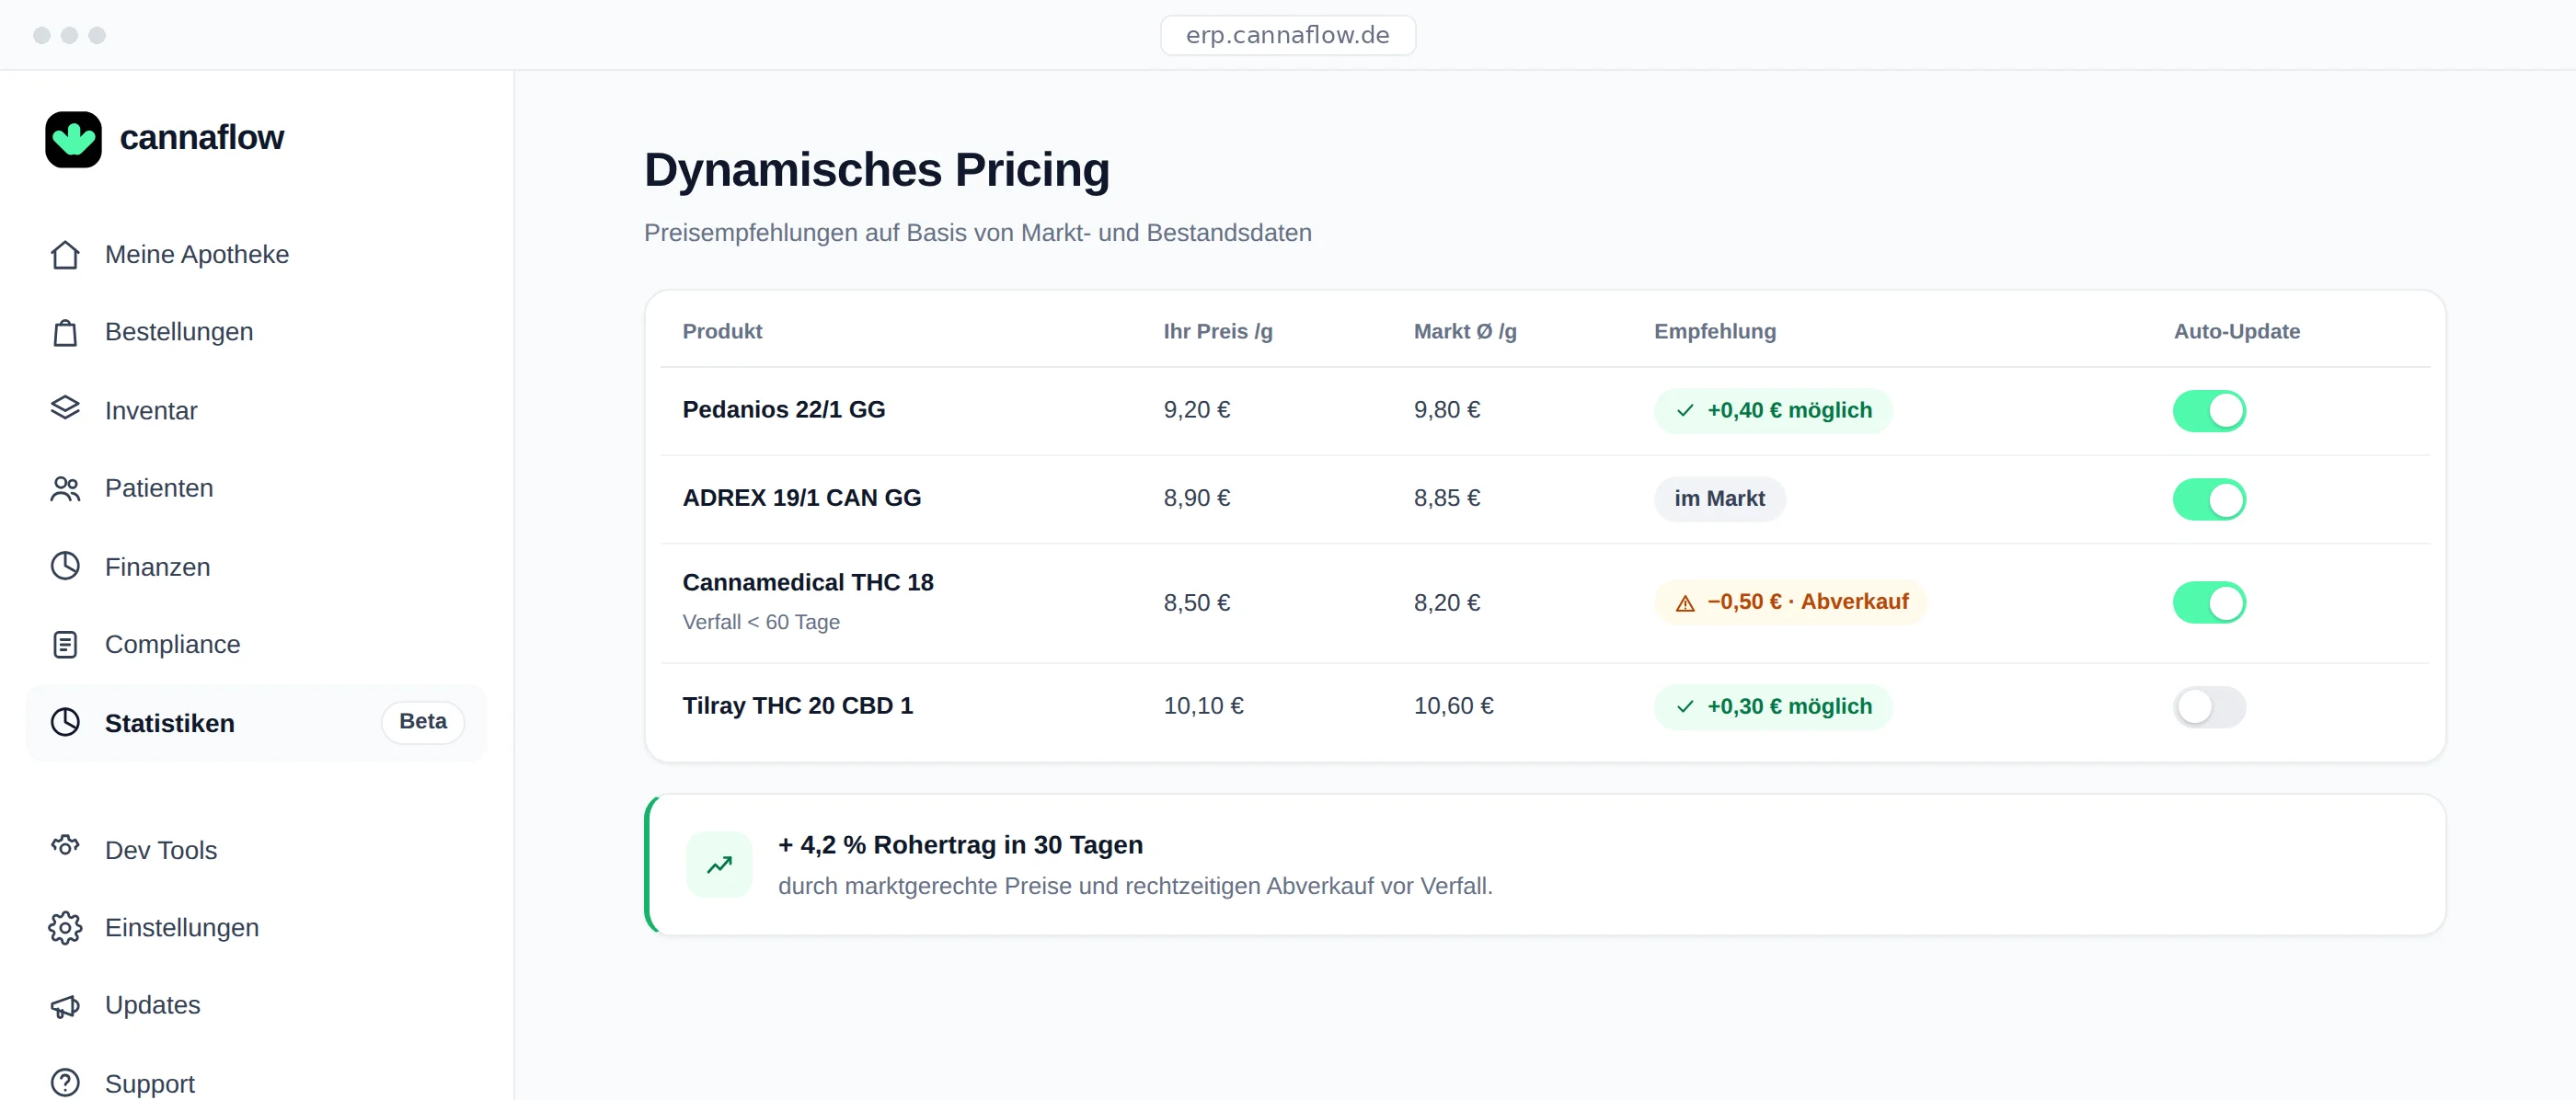The height and width of the screenshot is (1100, 2576).
Task: Click the market average 8,20 €
Action: coord(1447,602)
